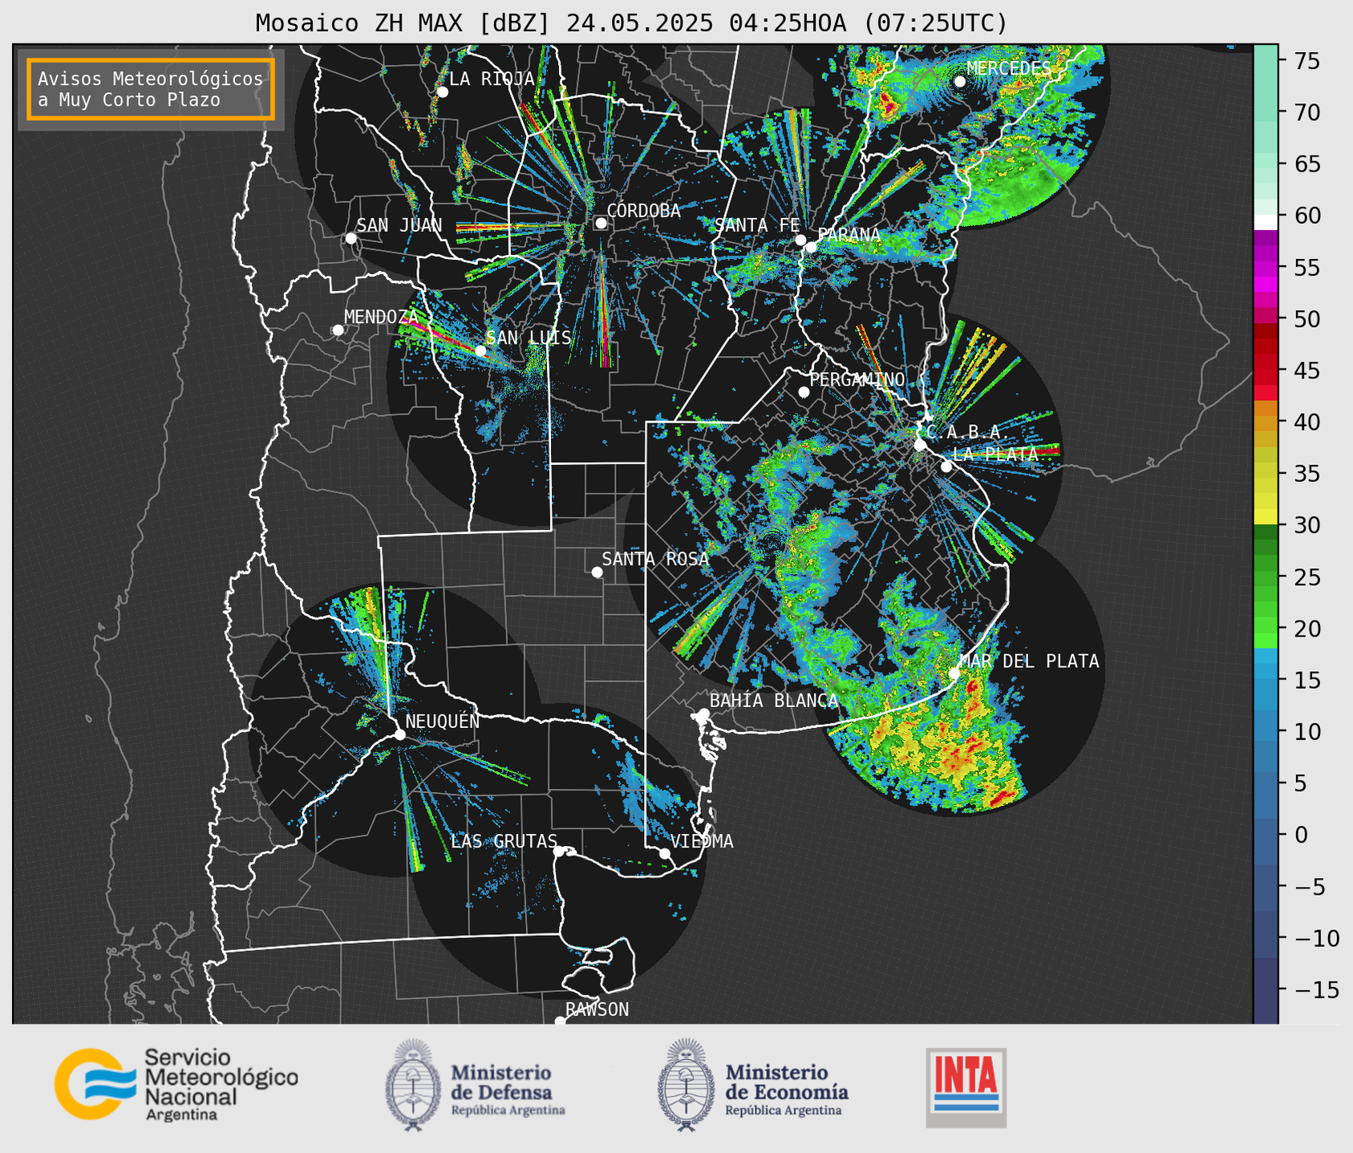This screenshot has height=1153, width=1353.
Task: Click the Mendoza city marker
Action: point(338,330)
